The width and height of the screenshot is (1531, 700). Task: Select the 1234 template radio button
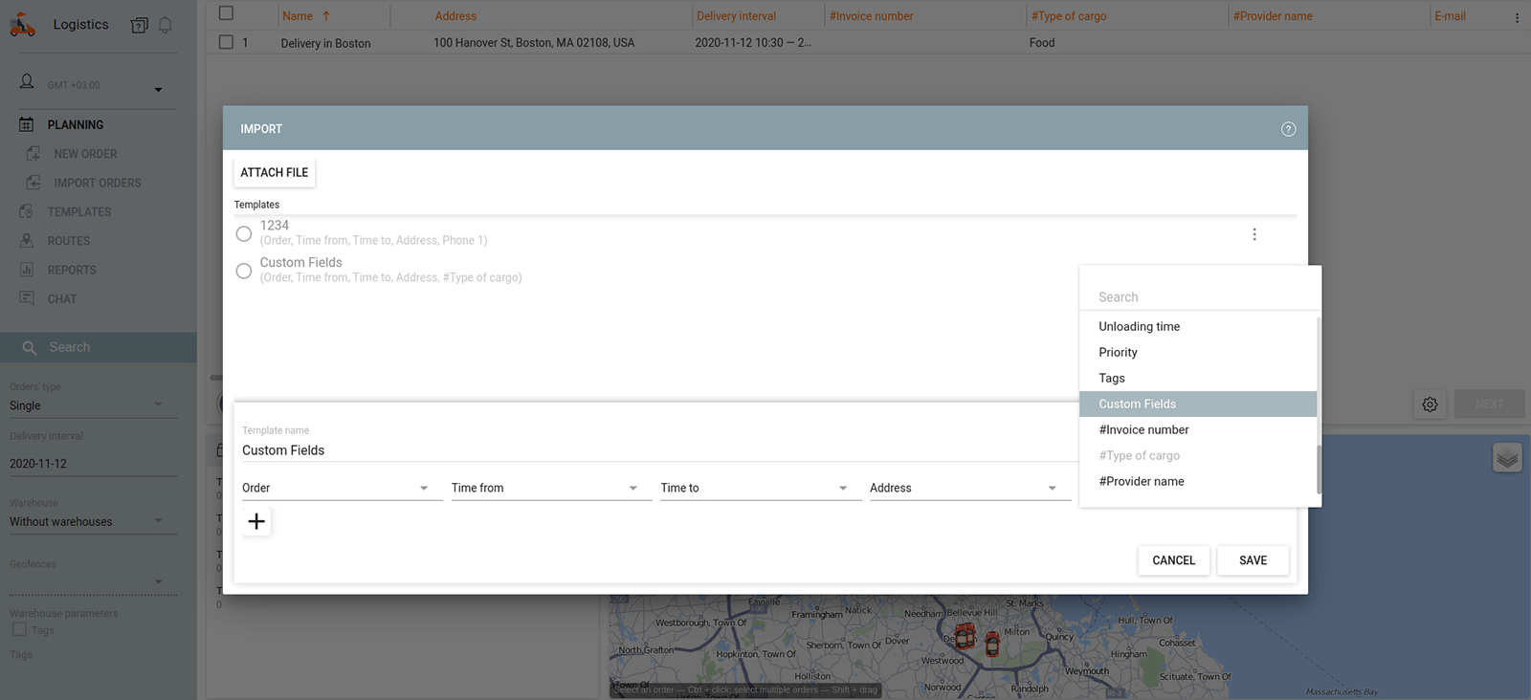tap(244, 233)
